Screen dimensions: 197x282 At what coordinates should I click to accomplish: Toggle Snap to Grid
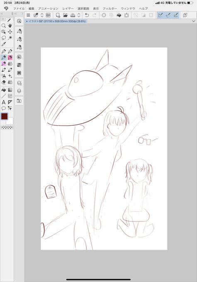[x=176, y=15]
